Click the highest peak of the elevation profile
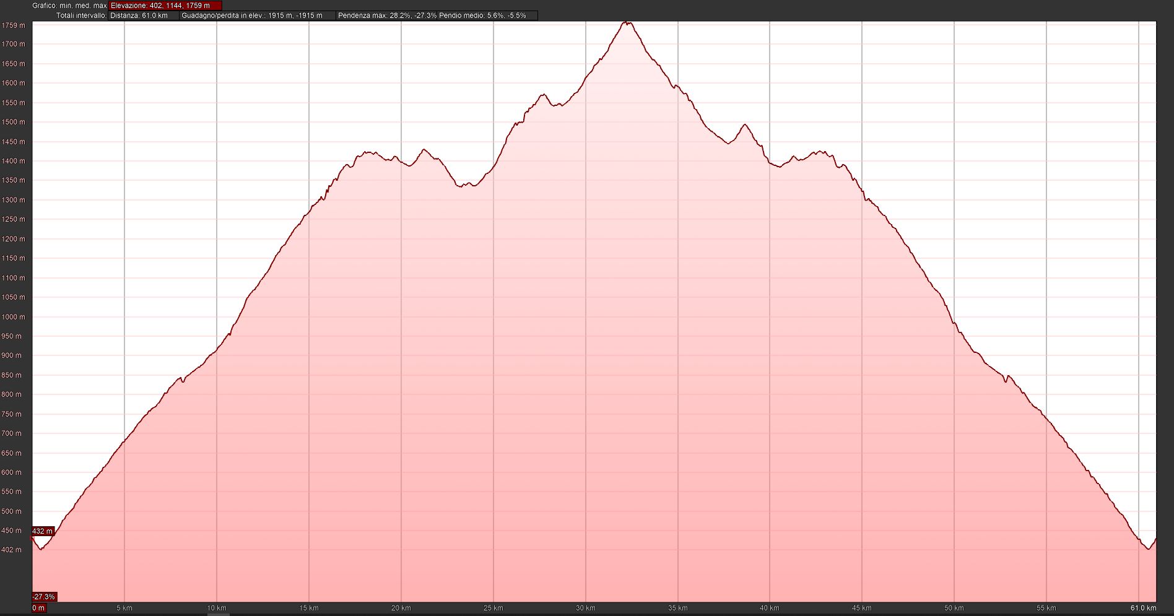Screen dimensions: 1174x616 click(x=627, y=23)
